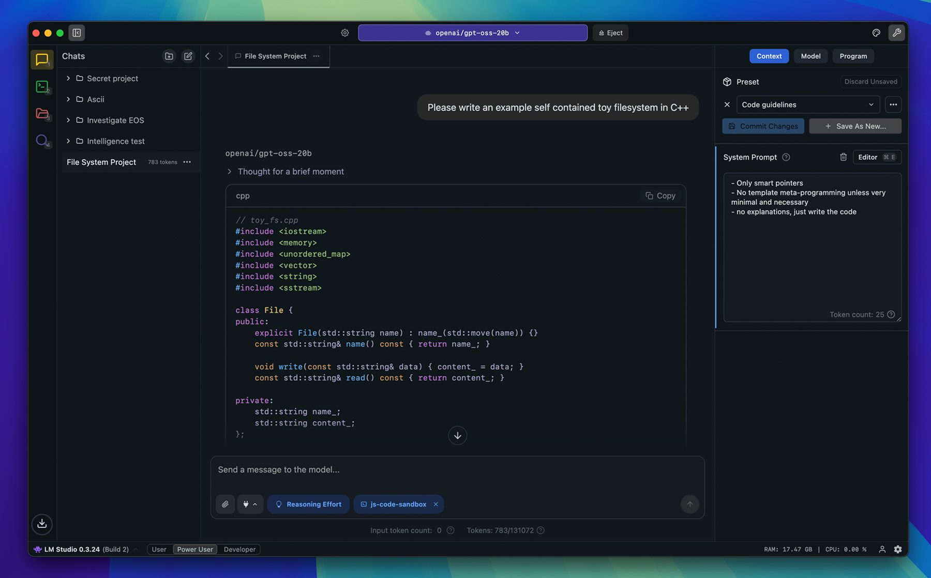
Task: Open the Chat view in sidebar
Action: click(42, 59)
